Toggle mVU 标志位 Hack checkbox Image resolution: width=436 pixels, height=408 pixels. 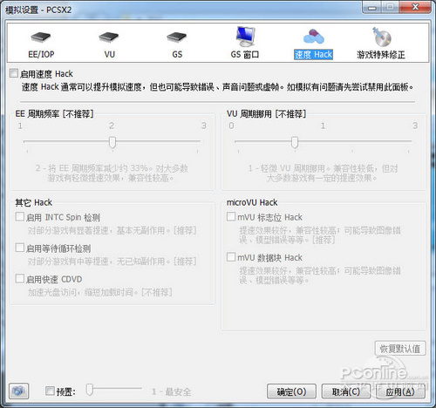coord(231,217)
